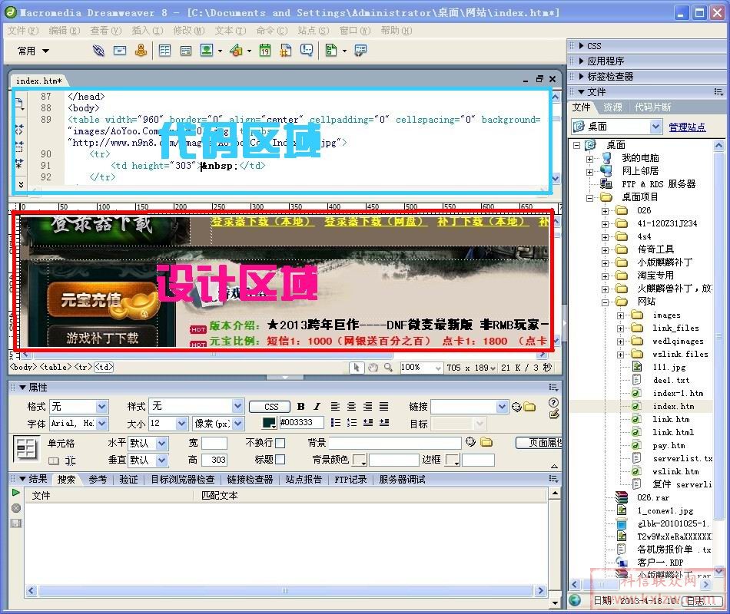The height and width of the screenshot is (614, 730).
Task: Switch to the 资源 tab
Action: point(612,107)
